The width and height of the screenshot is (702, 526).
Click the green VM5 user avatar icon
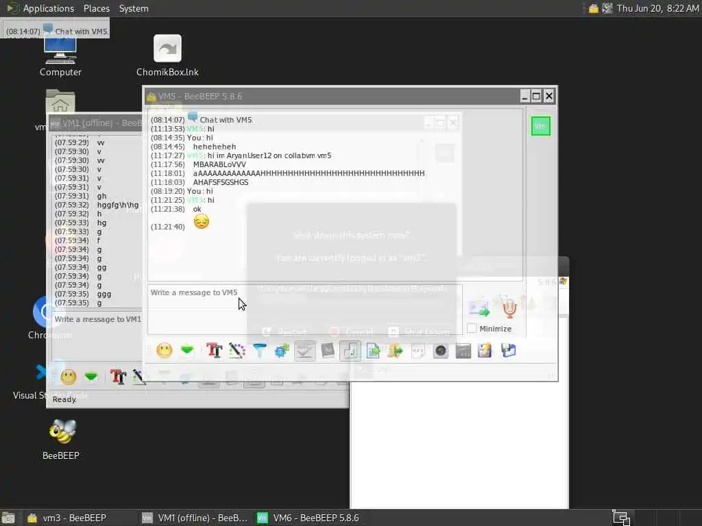pyautogui.click(x=540, y=126)
